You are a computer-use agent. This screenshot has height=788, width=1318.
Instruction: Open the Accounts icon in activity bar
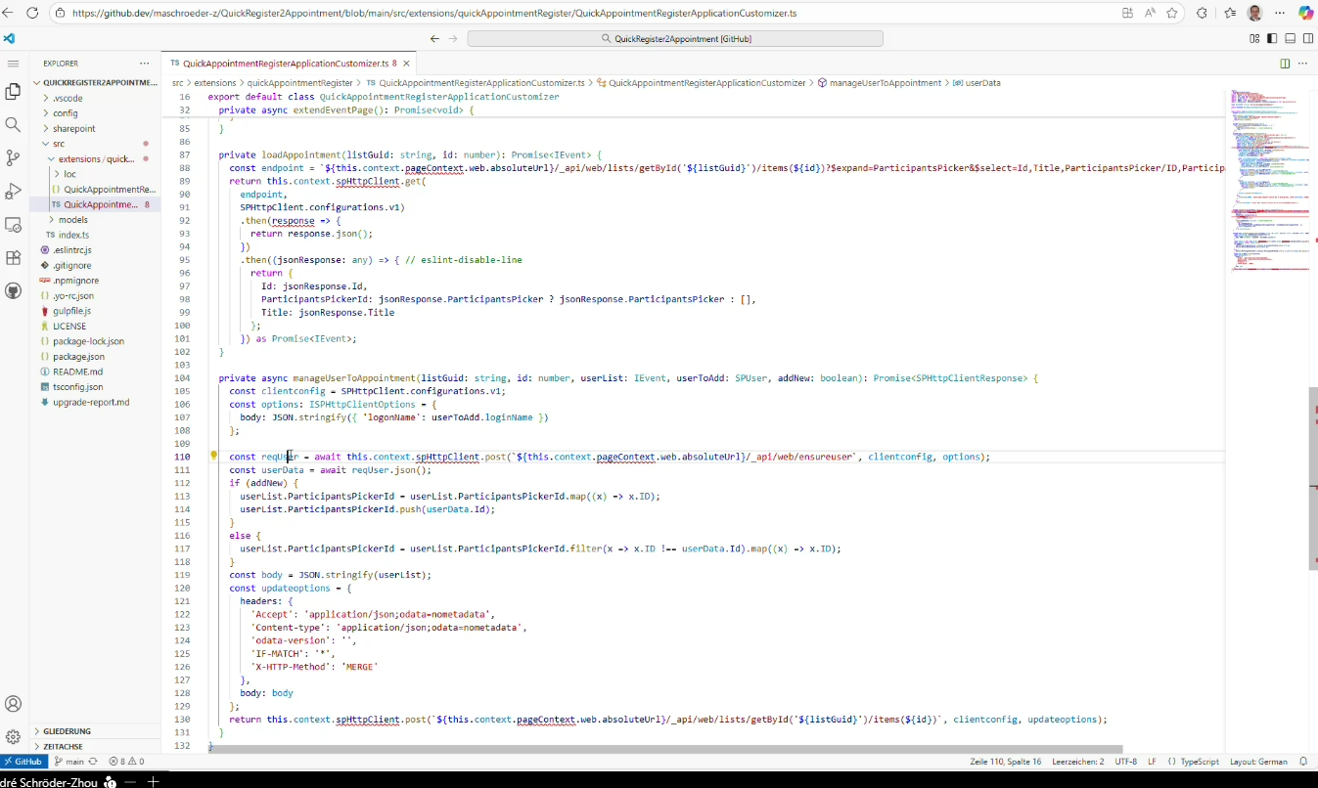pyautogui.click(x=13, y=704)
